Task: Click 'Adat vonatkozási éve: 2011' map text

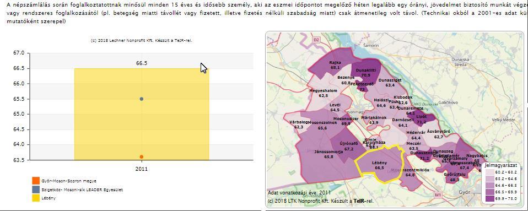Action: coord(299,192)
